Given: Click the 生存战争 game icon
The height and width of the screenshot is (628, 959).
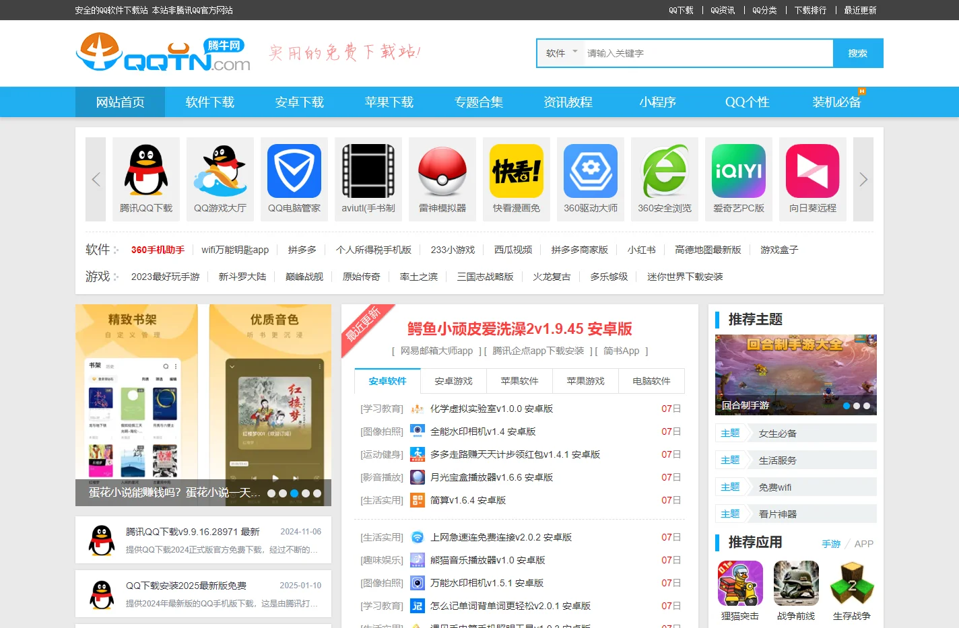Looking at the screenshot, I should (852, 584).
